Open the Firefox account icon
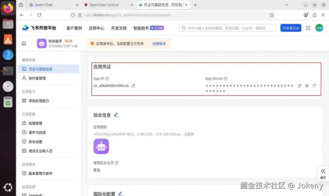The width and height of the screenshot is (329, 196). 306,15
